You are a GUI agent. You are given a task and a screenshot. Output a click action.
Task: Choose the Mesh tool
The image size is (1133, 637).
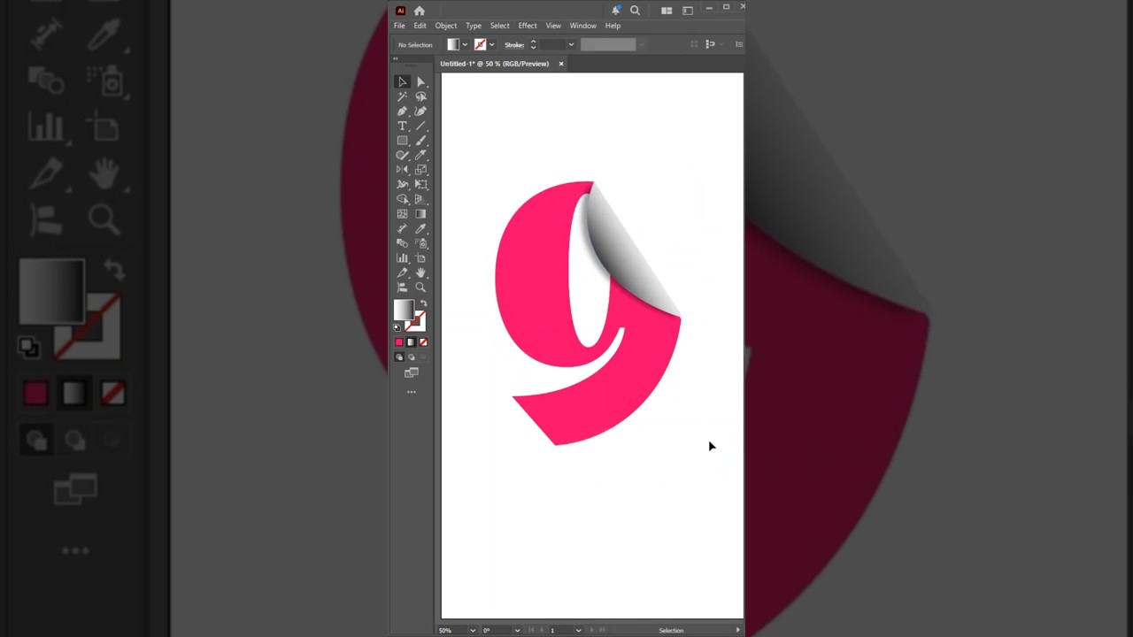(x=402, y=214)
